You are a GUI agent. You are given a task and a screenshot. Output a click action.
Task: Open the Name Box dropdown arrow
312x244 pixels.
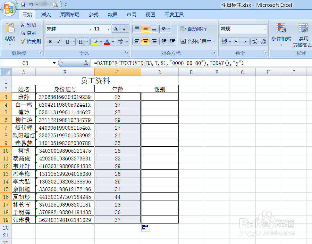(x=54, y=63)
